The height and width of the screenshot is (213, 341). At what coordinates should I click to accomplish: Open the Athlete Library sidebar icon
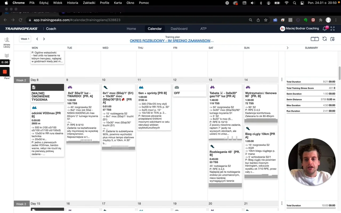tap(7, 42)
